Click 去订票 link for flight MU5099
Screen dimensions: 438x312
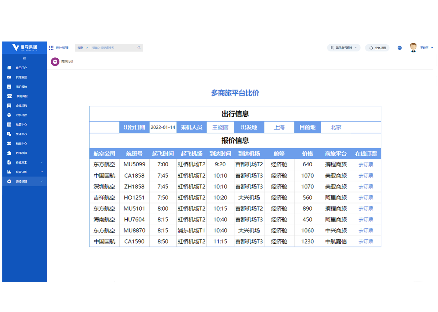[366, 164]
